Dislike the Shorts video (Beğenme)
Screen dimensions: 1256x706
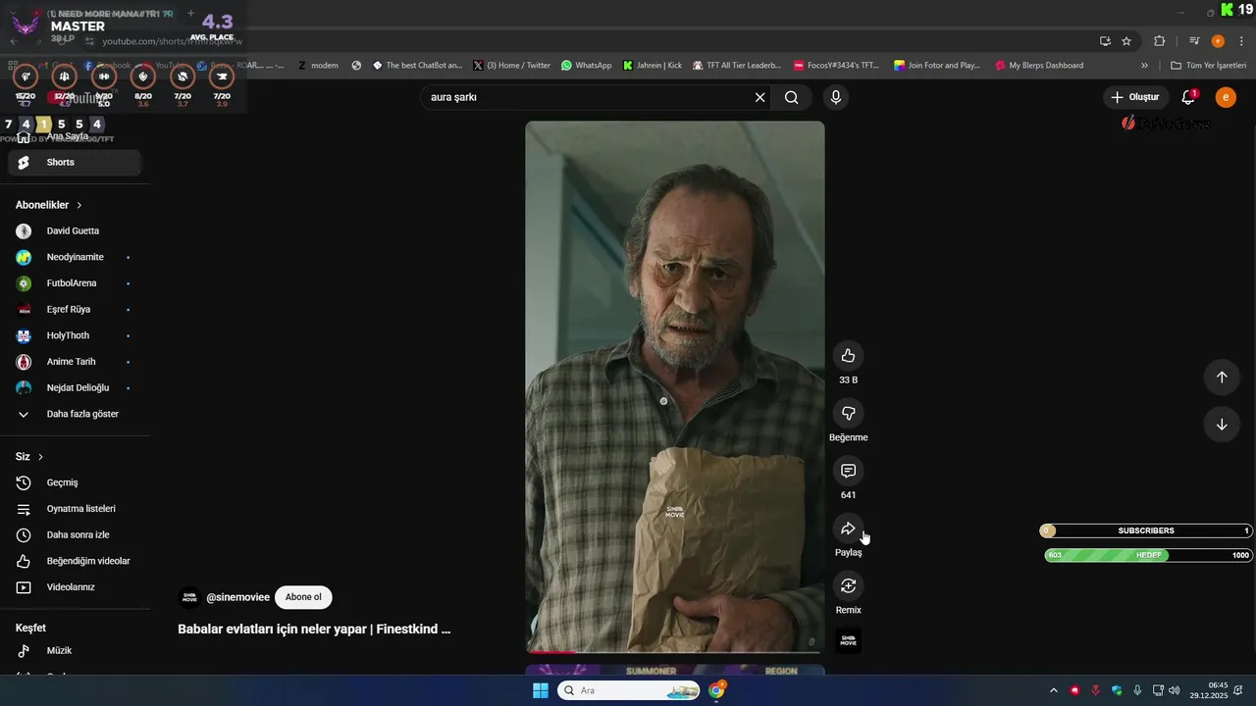pyautogui.click(x=848, y=414)
